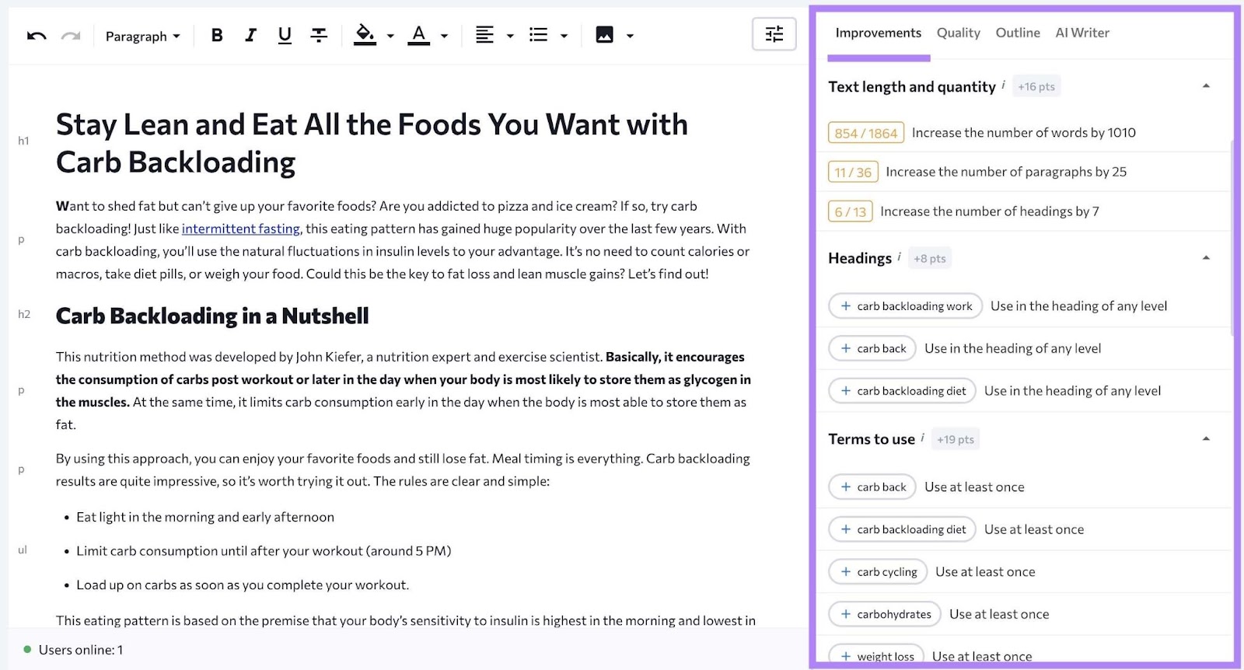The height and width of the screenshot is (670, 1244).
Task: Click the 'Eat light in the morning' bullet
Action: click(x=205, y=517)
